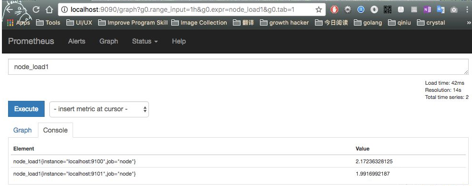Click the Load time: 42ms text
Viewport: 472px width, 186px height.
(x=444, y=83)
